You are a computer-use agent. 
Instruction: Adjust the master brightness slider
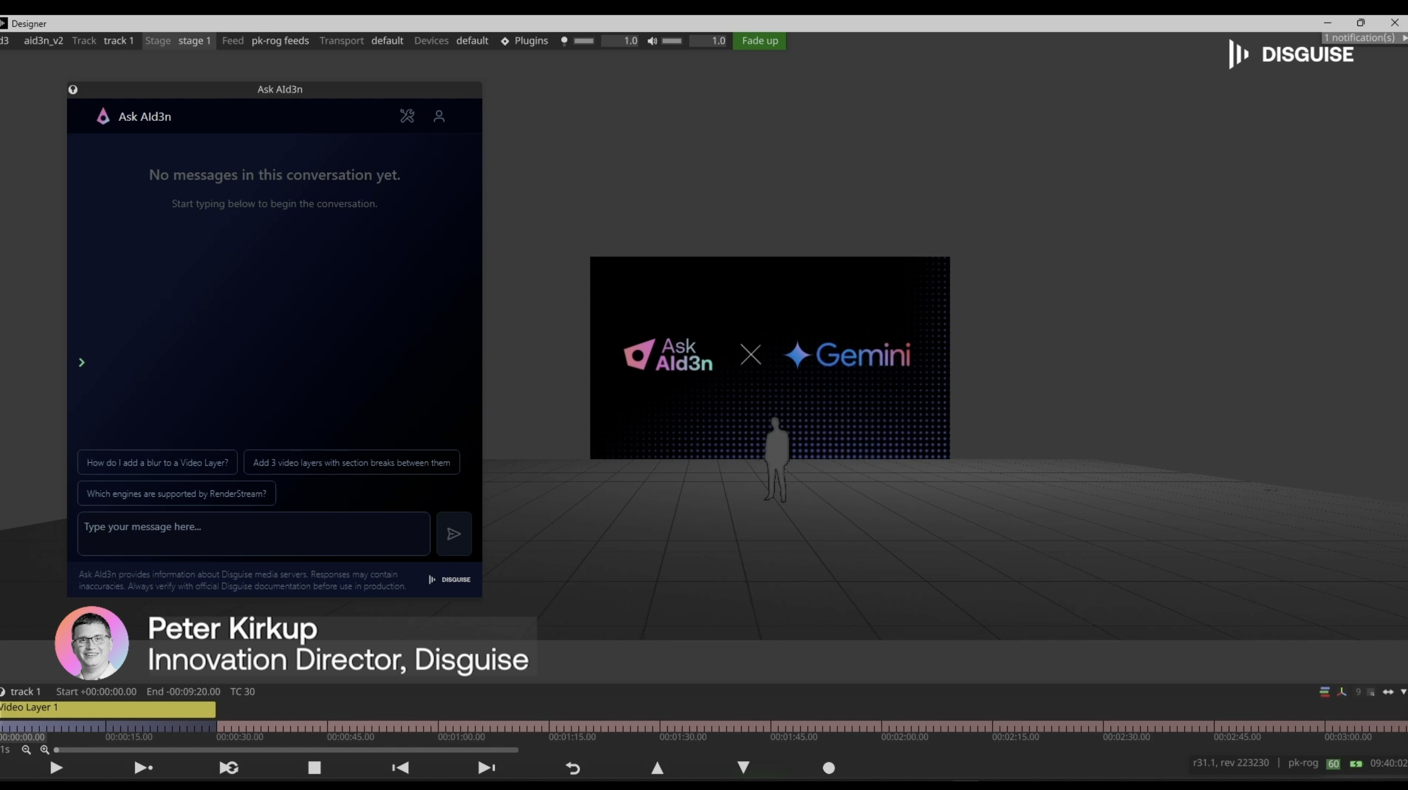pyautogui.click(x=584, y=40)
